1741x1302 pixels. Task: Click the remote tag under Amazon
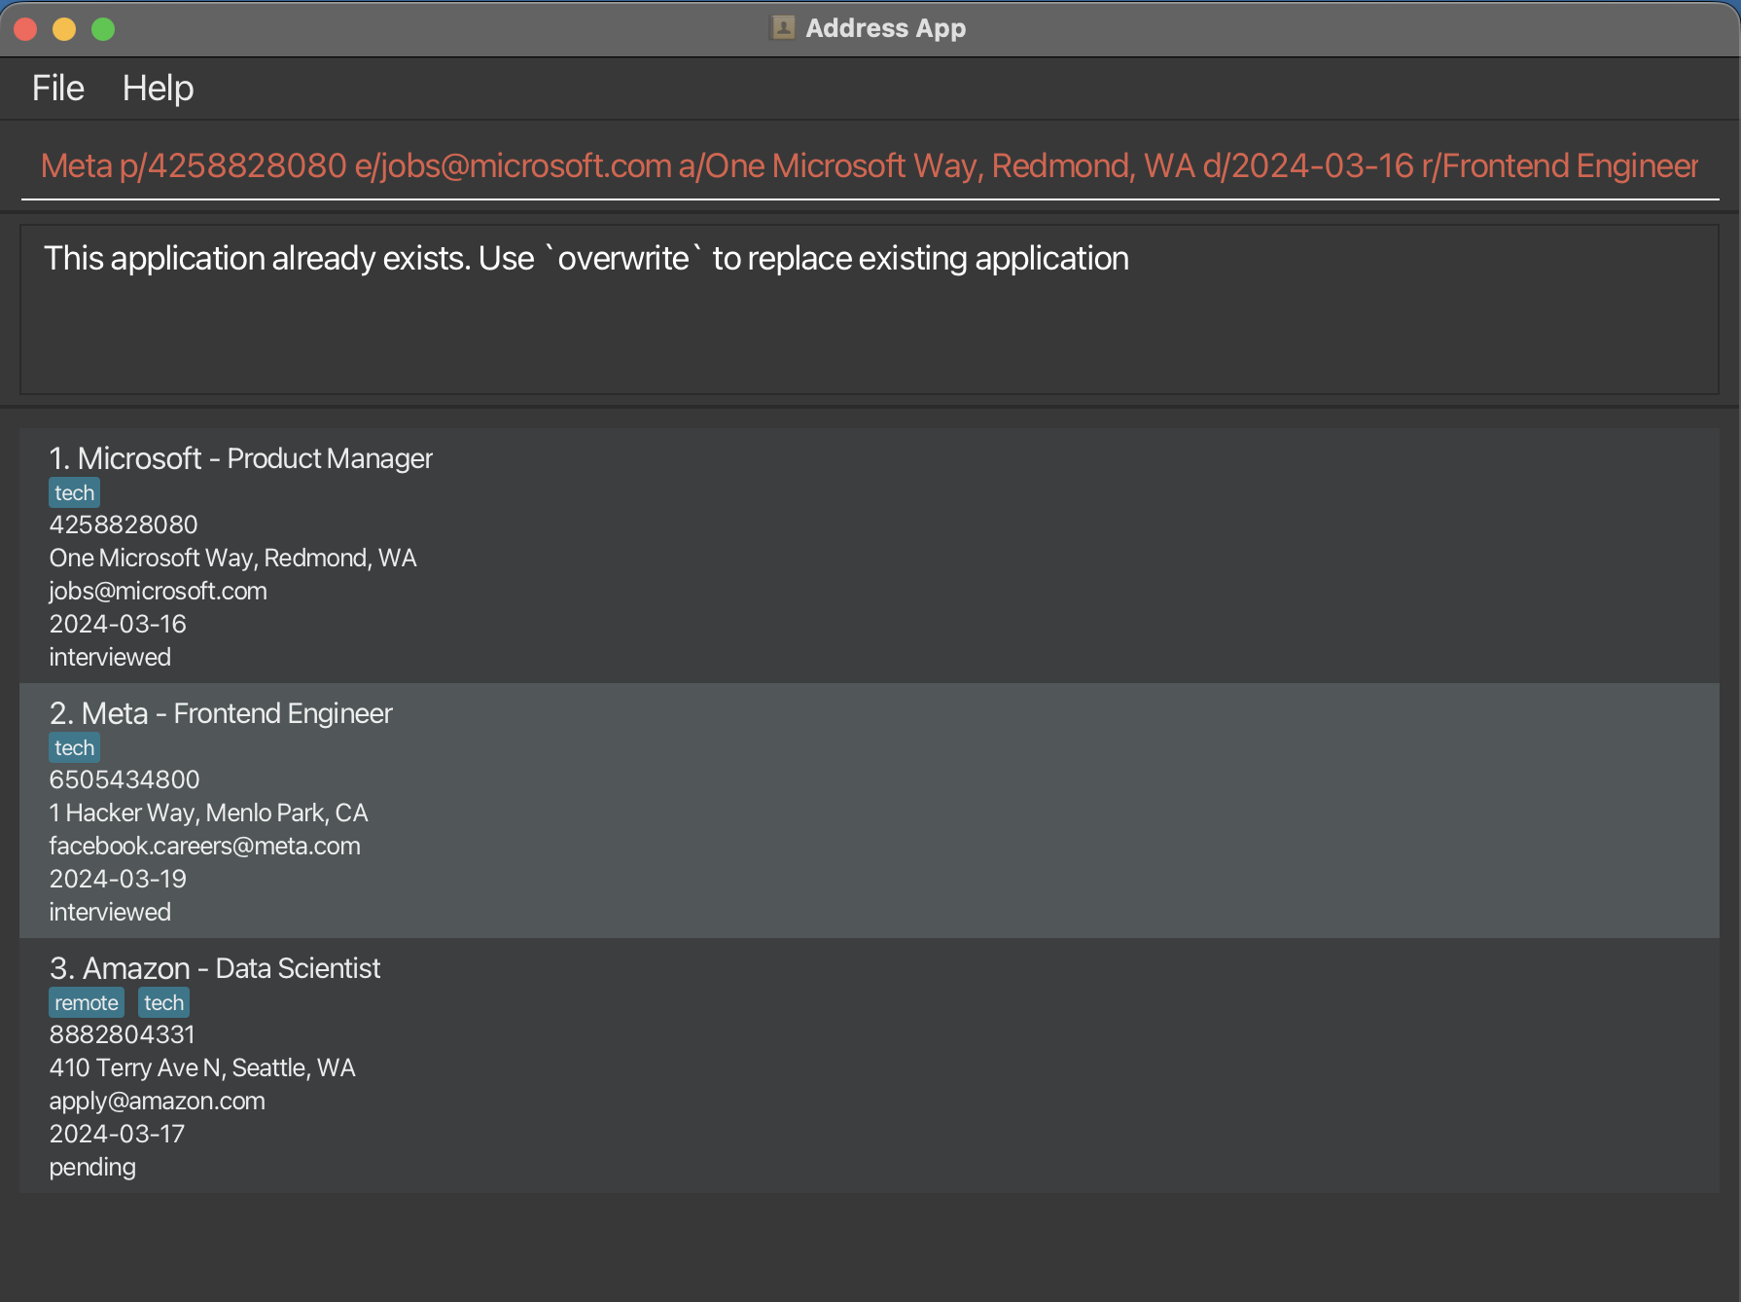pyautogui.click(x=86, y=1003)
